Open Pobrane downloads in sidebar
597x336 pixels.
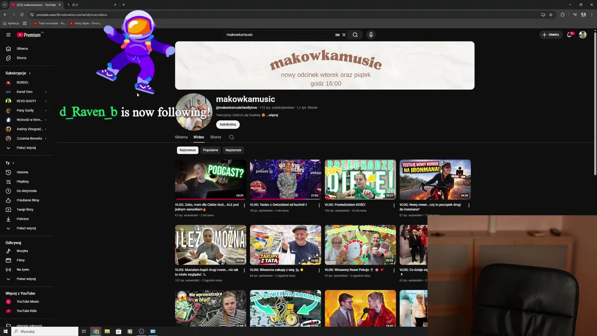(22, 219)
